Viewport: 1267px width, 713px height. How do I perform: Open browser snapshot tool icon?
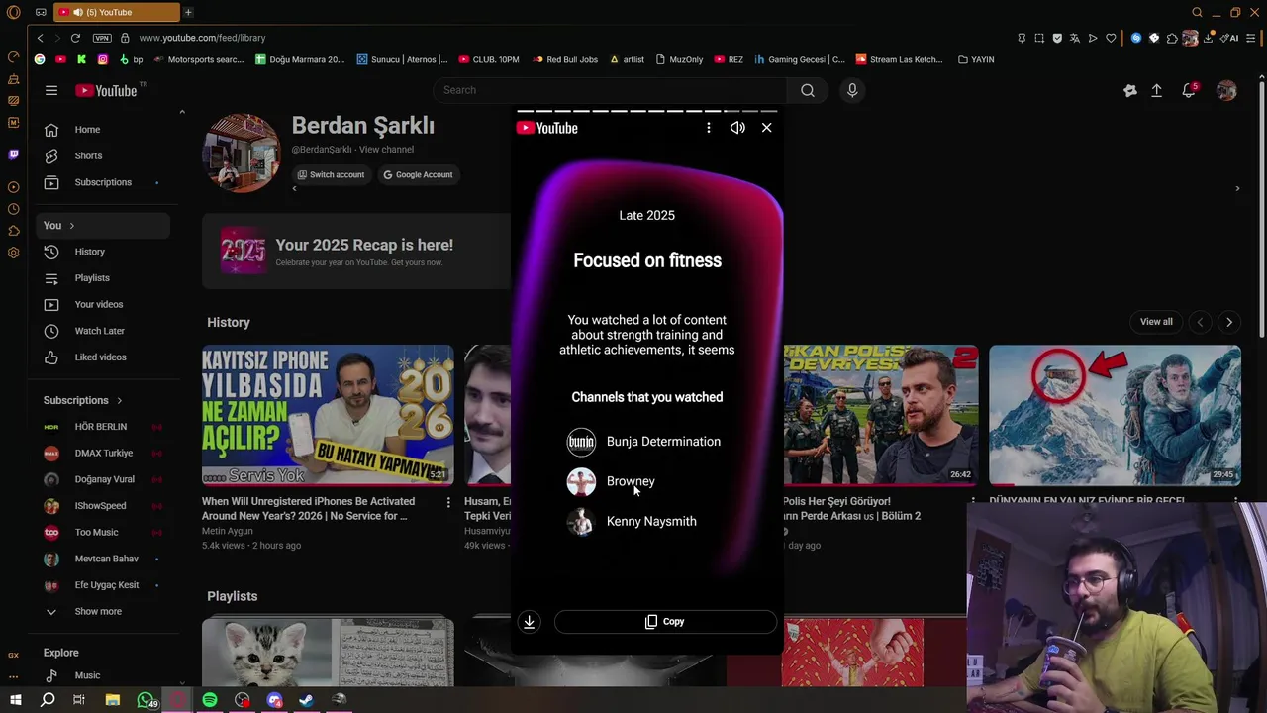[1039, 38]
